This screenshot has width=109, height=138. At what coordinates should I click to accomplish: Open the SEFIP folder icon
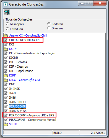[x=6, y=124]
